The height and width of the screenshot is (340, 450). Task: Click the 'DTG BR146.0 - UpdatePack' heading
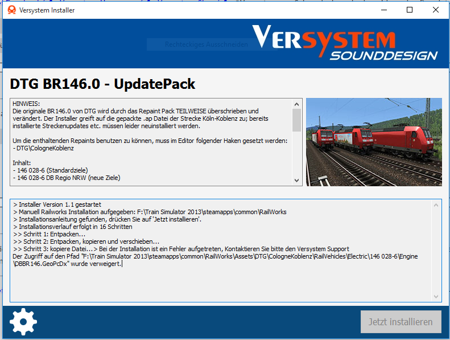pos(102,84)
